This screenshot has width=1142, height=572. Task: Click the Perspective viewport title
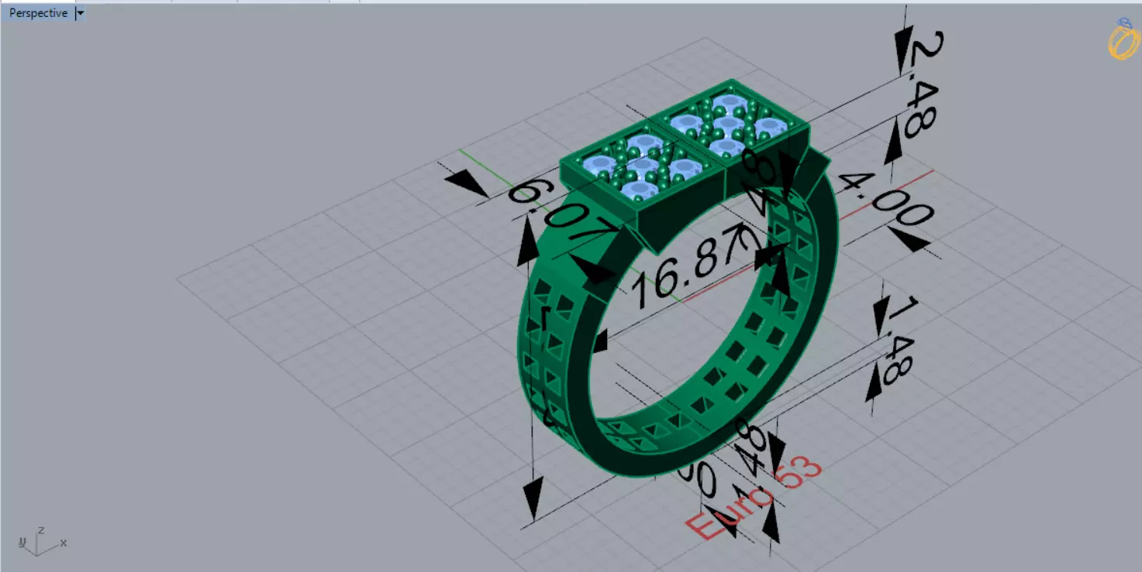[38, 13]
